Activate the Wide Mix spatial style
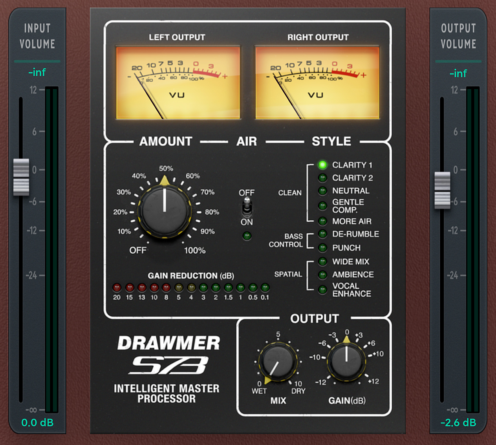 tap(322, 262)
